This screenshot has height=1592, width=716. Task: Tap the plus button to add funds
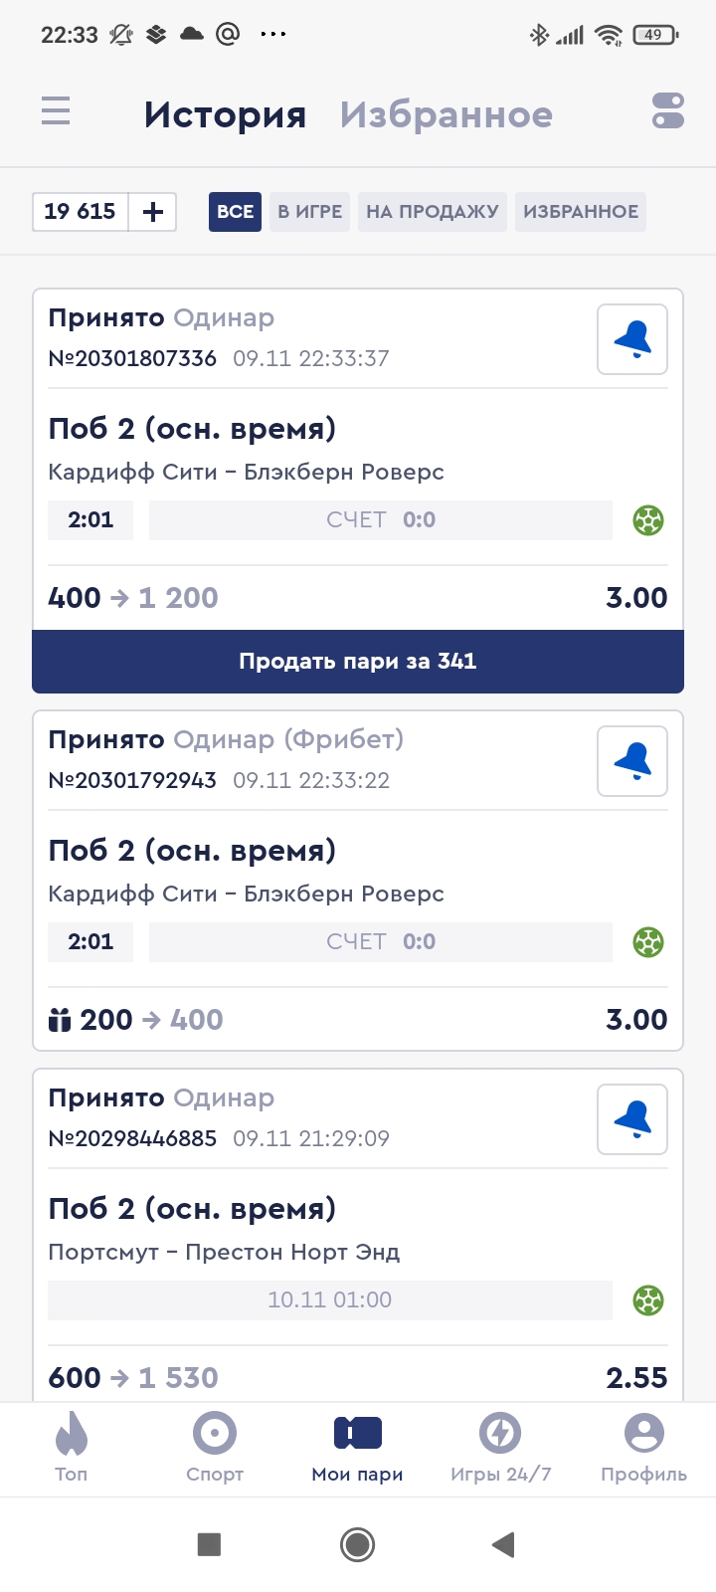click(153, 212)
